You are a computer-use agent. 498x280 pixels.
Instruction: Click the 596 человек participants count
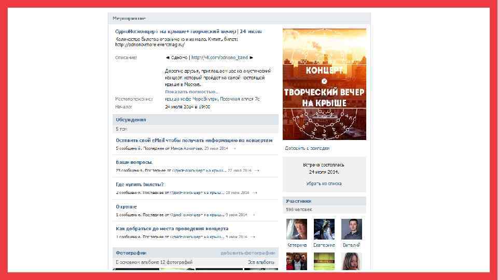(299, 209)
